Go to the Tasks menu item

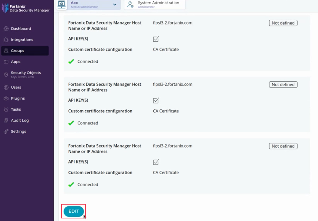pos(16,110)
